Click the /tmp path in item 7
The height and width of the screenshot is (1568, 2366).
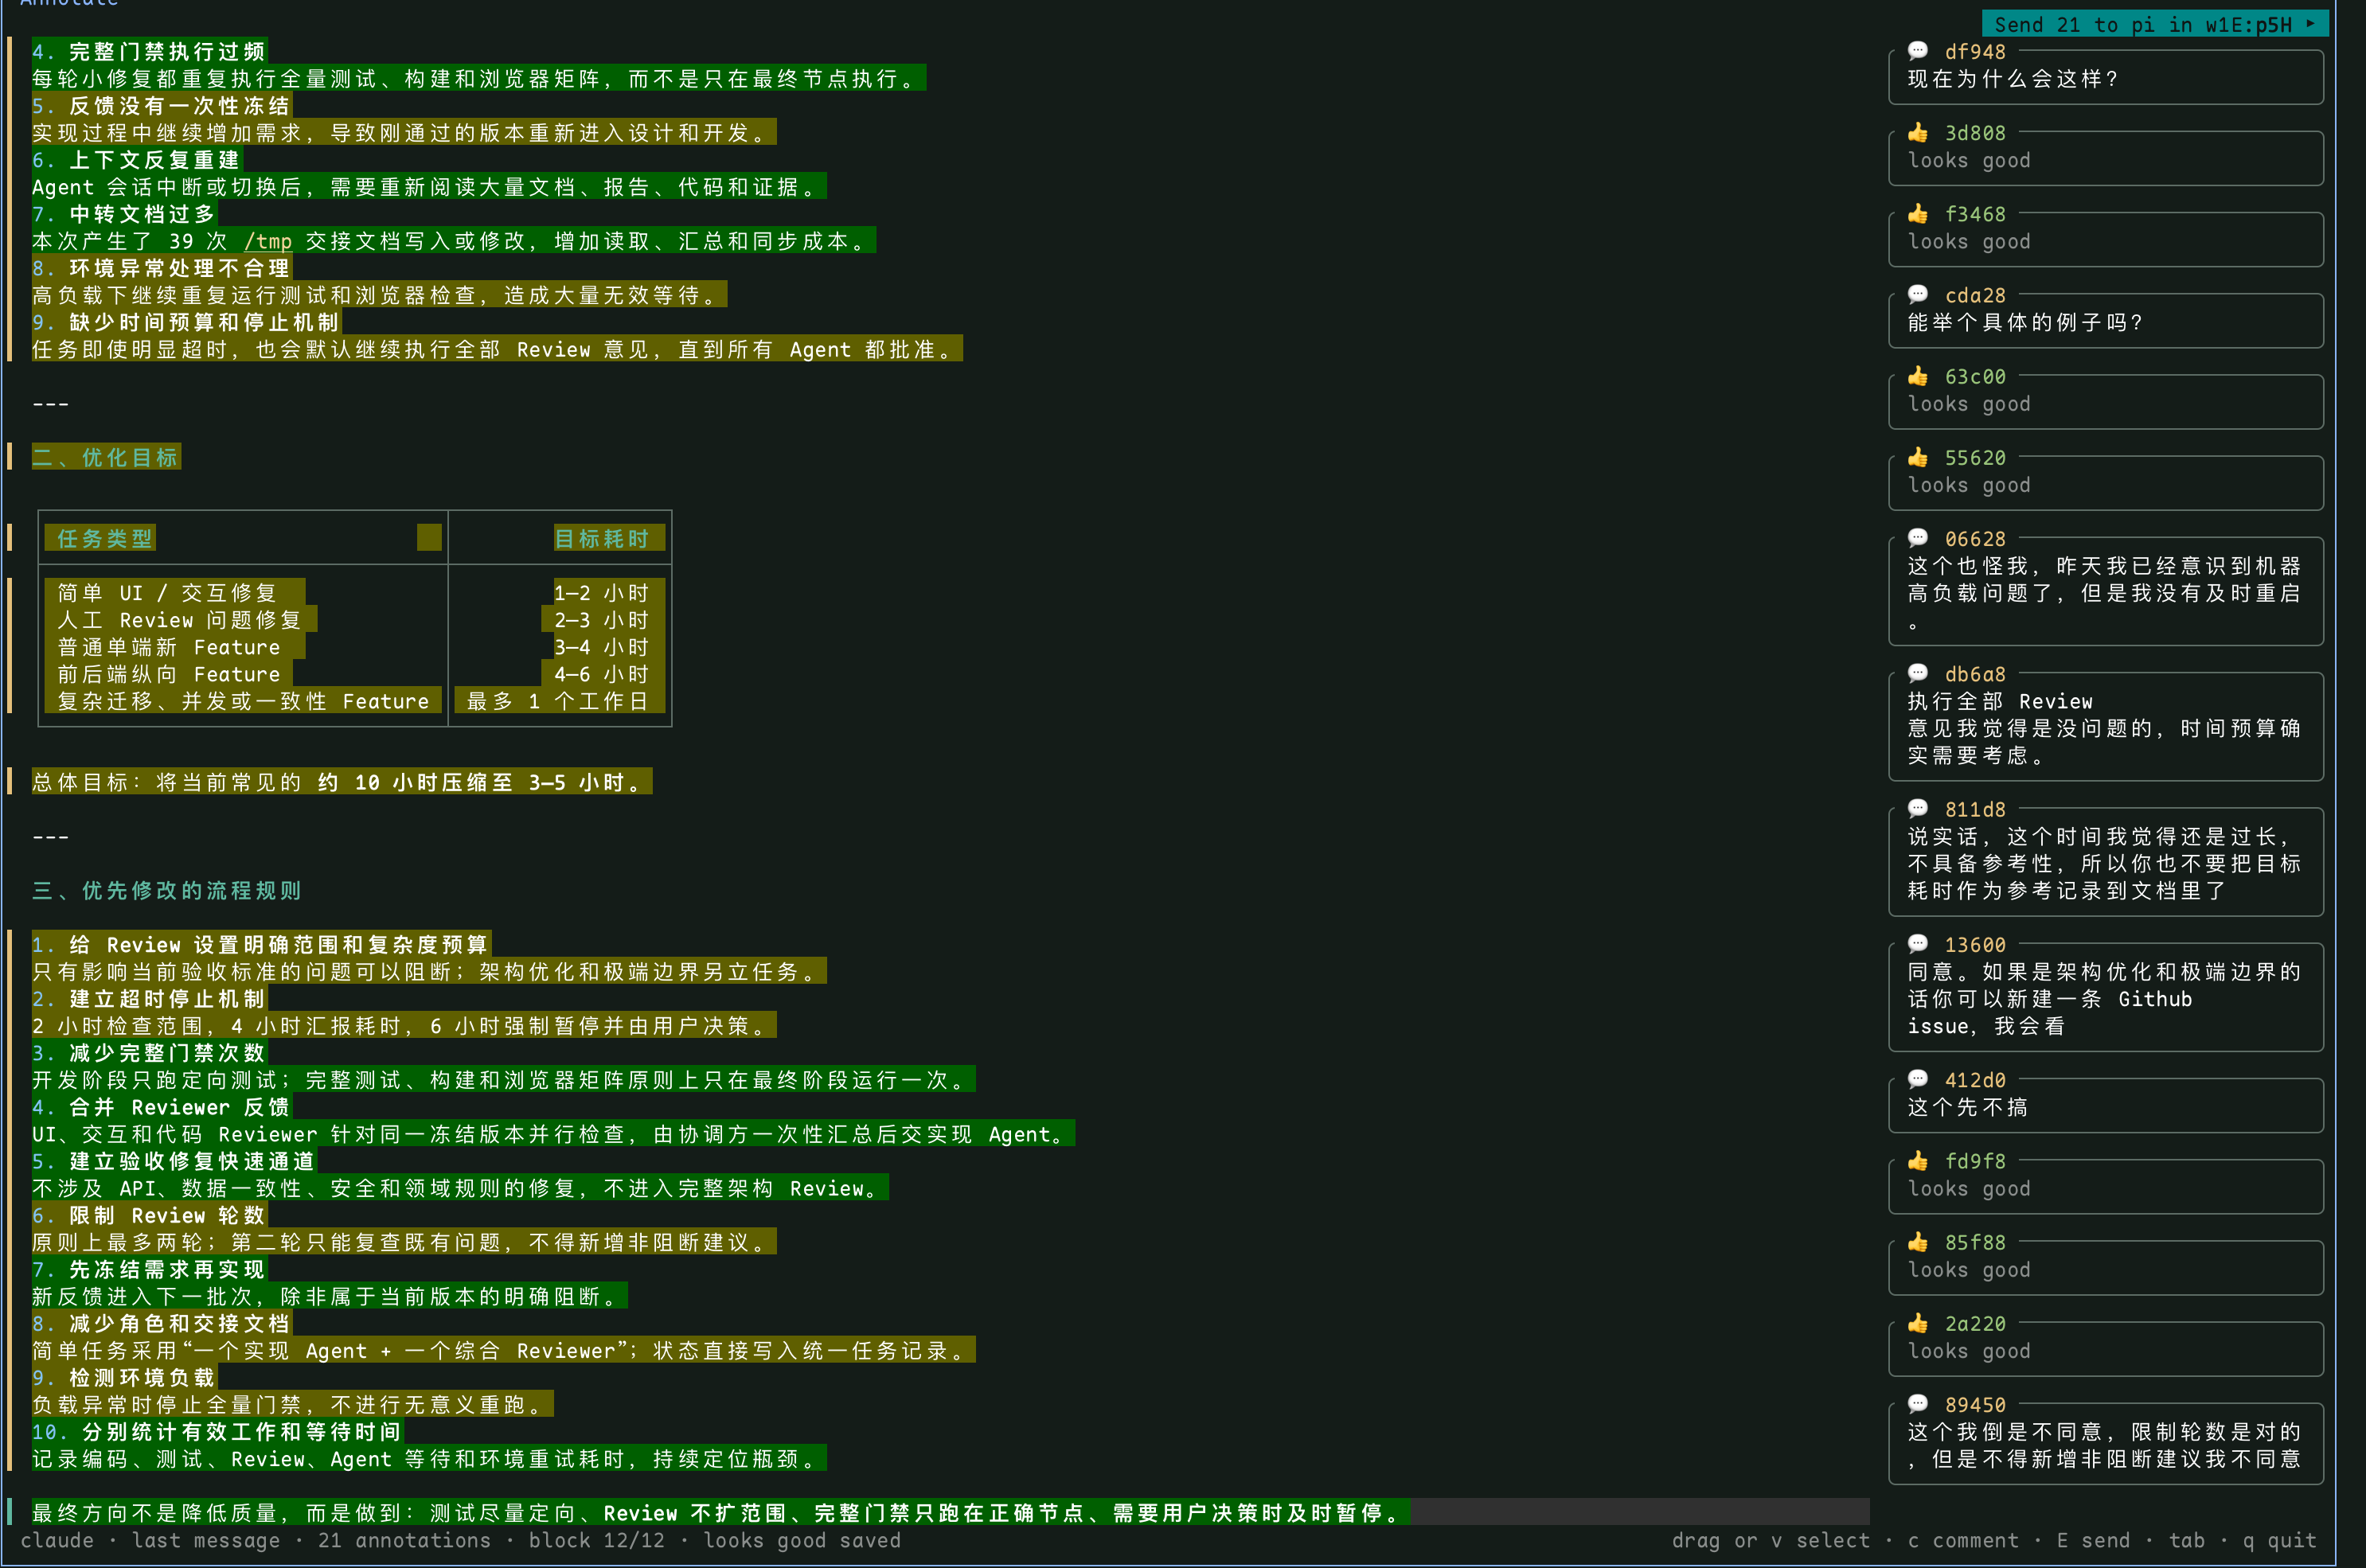click(268, 240)
